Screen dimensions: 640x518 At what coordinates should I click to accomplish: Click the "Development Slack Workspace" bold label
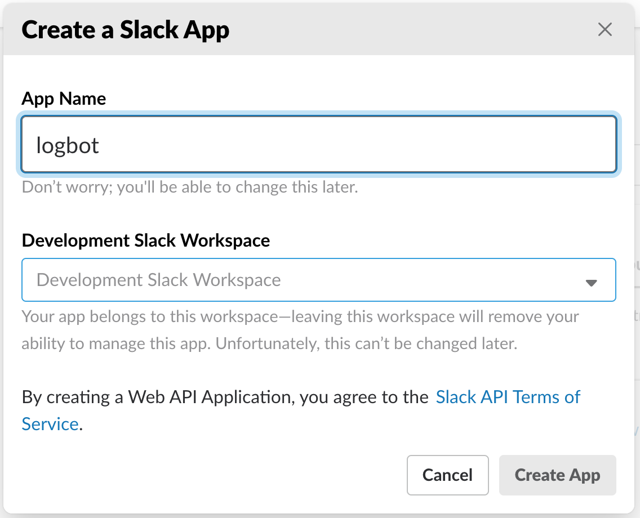point(146,240)
